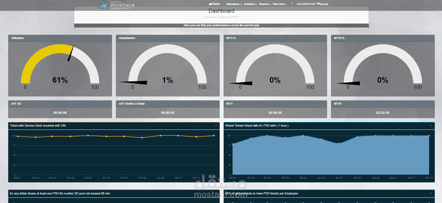
Task: Click '99% of global tickets' panel title
Action: tap(261, 193)
